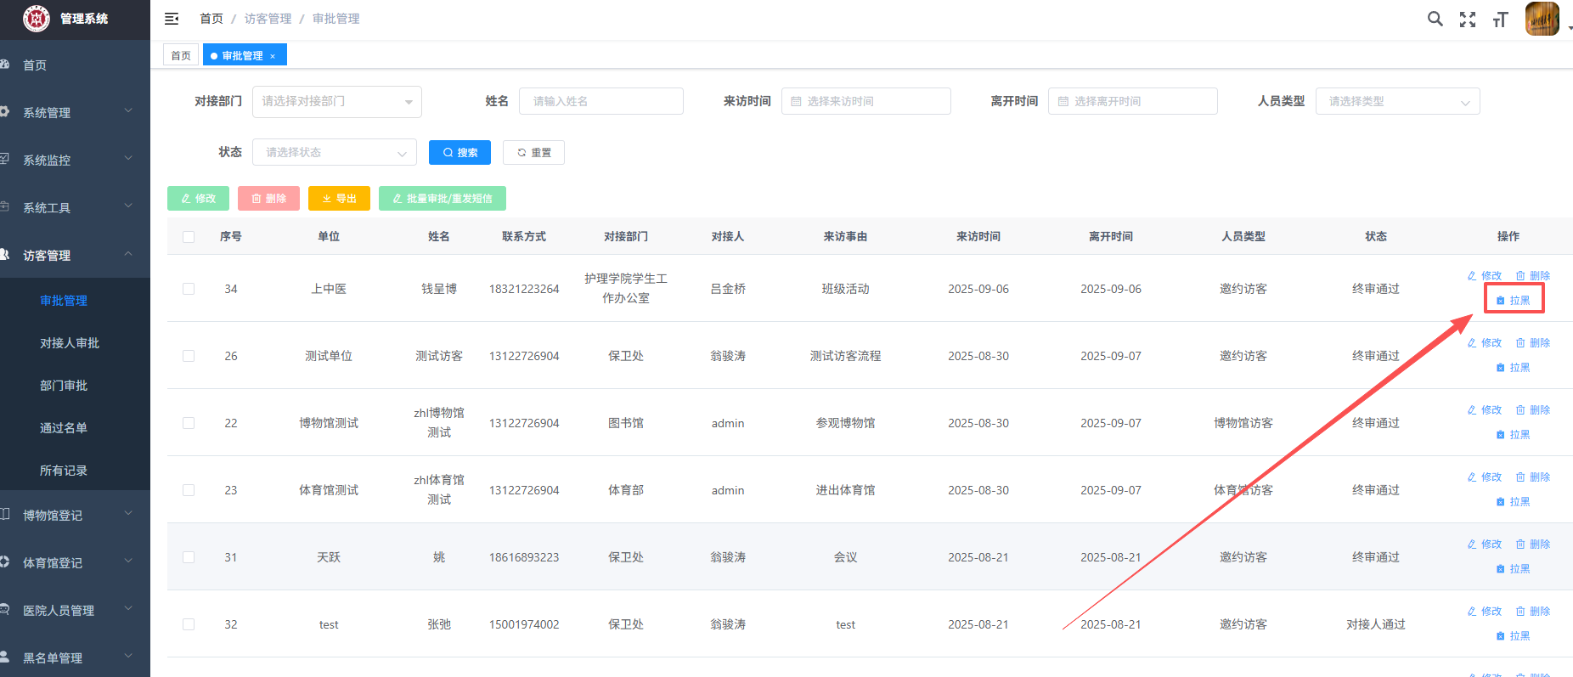Select the checkbox for row 34

click(x=189, y=289)
